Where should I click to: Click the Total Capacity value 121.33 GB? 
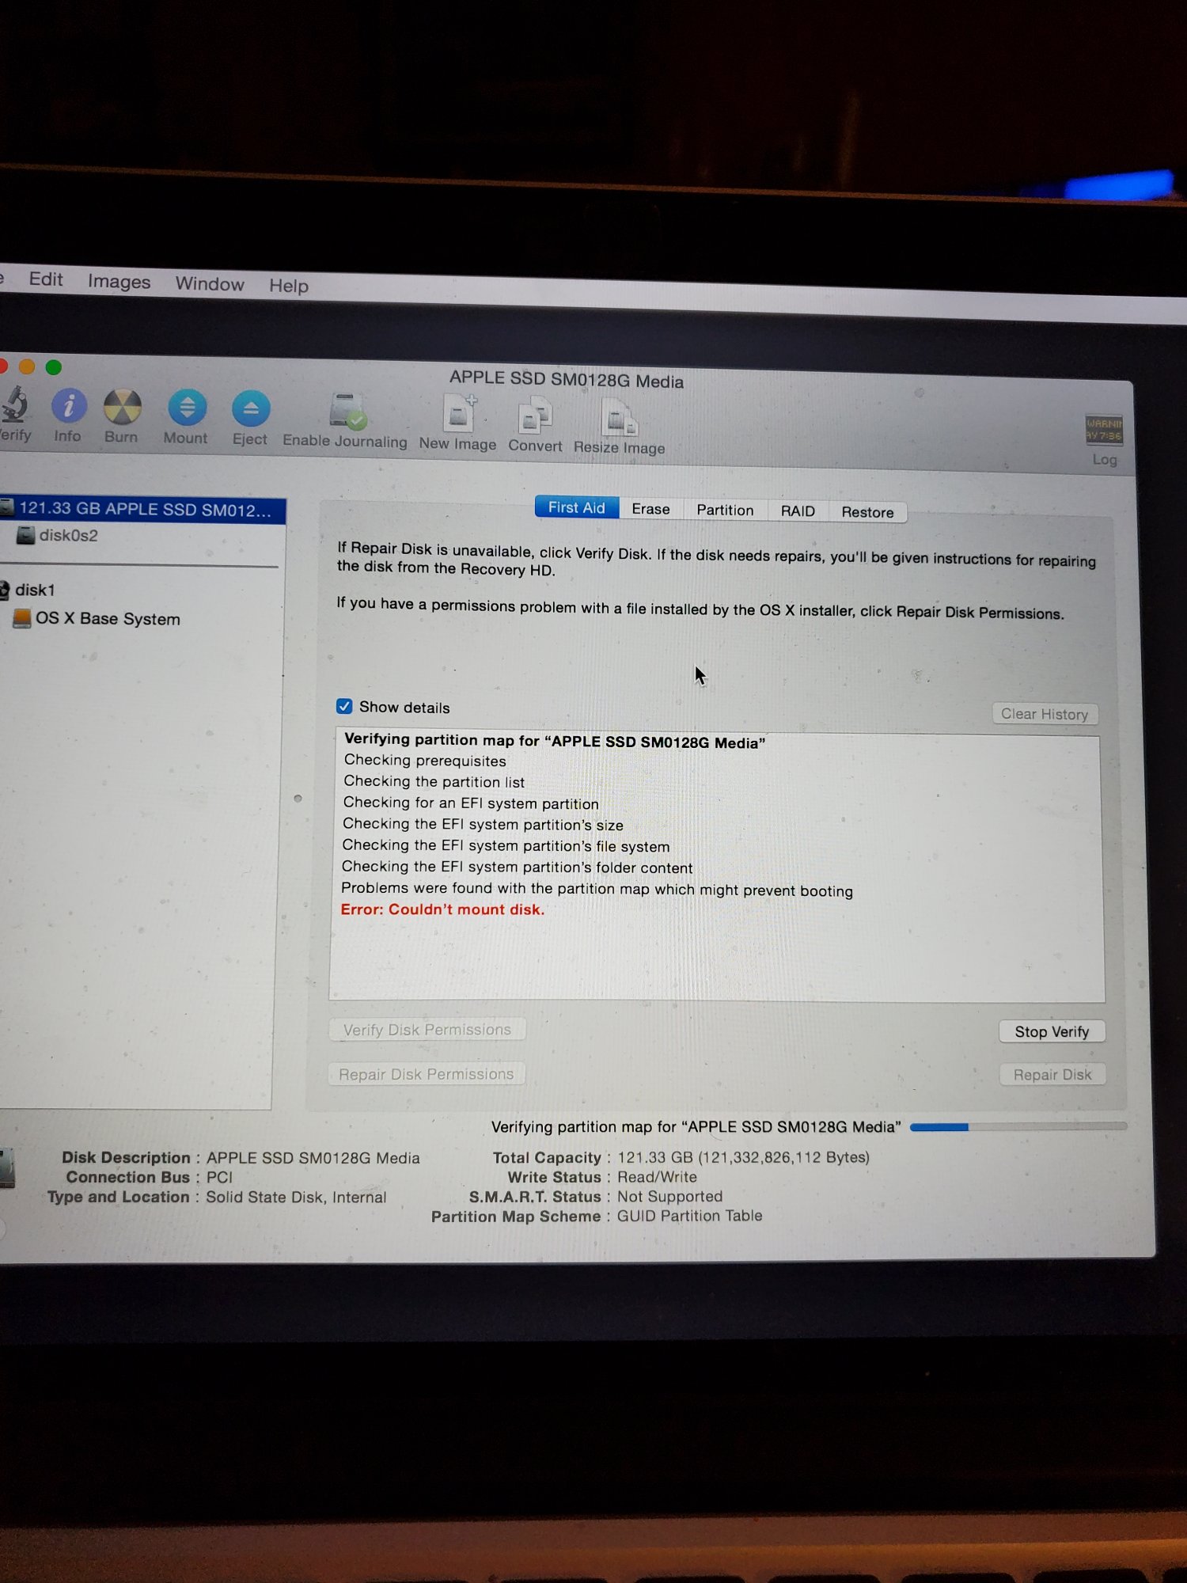tap(743, 1157)
